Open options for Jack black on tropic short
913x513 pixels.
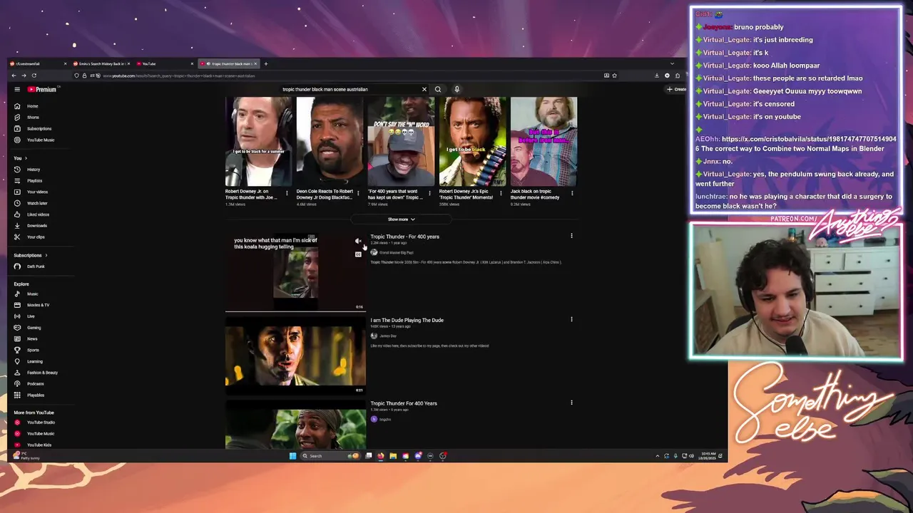572,193
